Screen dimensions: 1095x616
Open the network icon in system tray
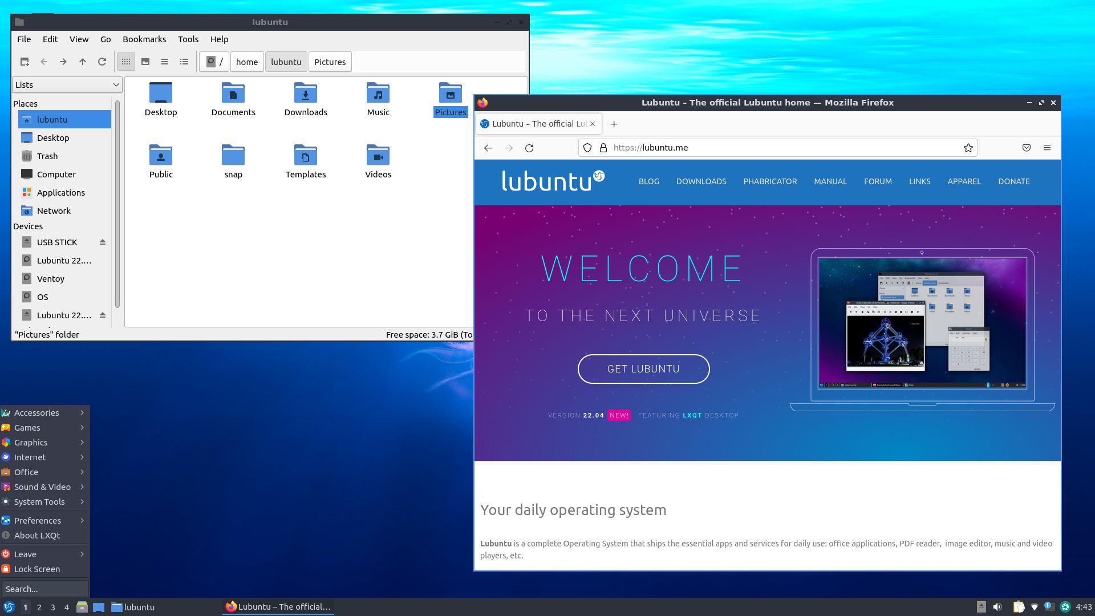point(1035,607)
